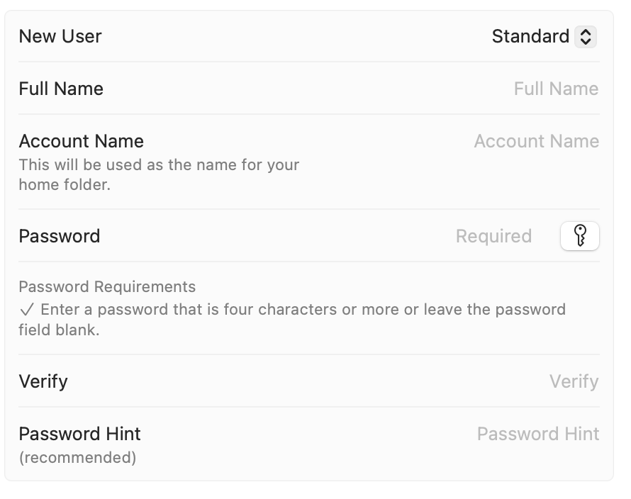Open the password assistant key icon
The width and height of the screenshot is (631, 499).
579,236
